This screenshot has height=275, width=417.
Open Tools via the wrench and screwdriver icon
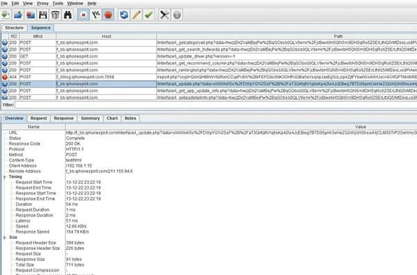tap(164, 15)
